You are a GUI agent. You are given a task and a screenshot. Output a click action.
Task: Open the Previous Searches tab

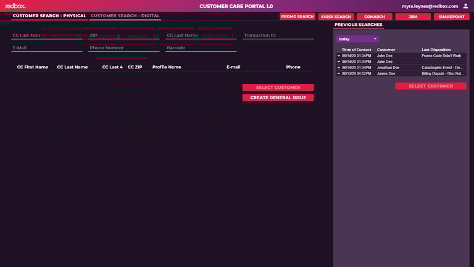coord(358,25)
